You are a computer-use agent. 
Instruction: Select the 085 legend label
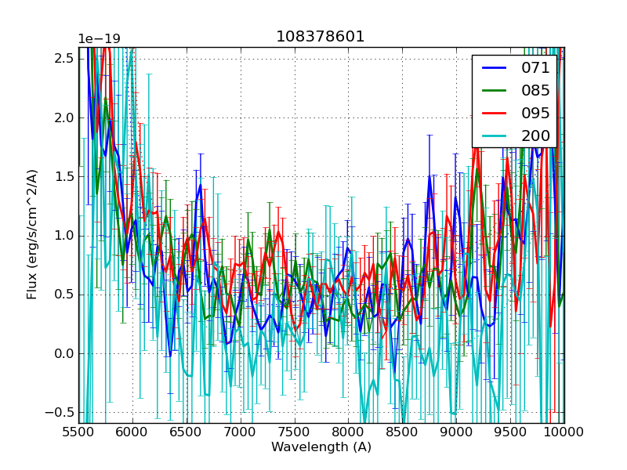click(x=536, y=90)
